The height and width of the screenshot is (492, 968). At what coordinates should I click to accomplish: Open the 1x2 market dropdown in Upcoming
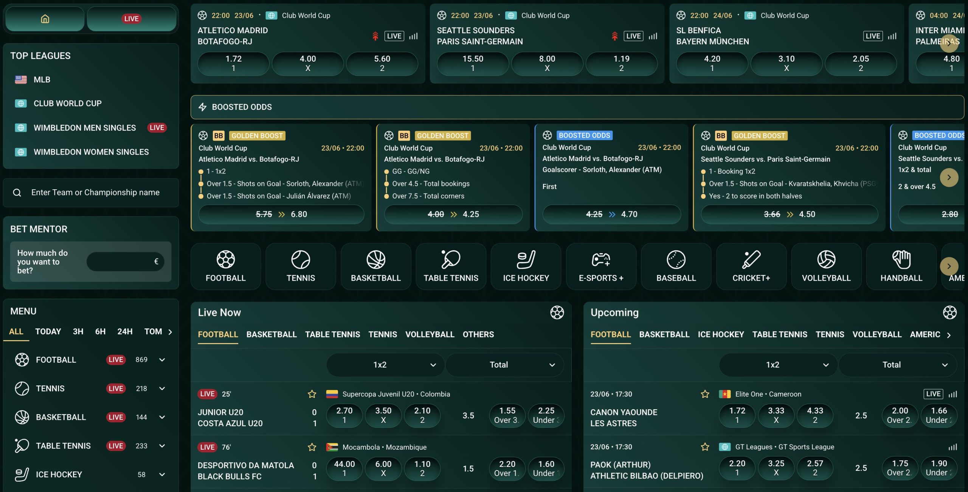click(x=778, y=365)
